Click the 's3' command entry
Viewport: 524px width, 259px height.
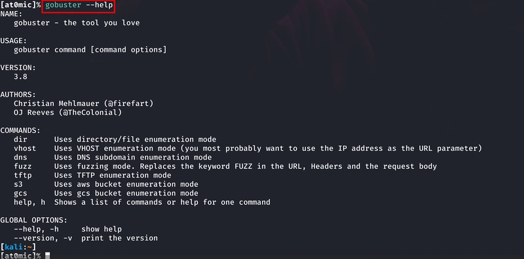[x=18, y=184]
